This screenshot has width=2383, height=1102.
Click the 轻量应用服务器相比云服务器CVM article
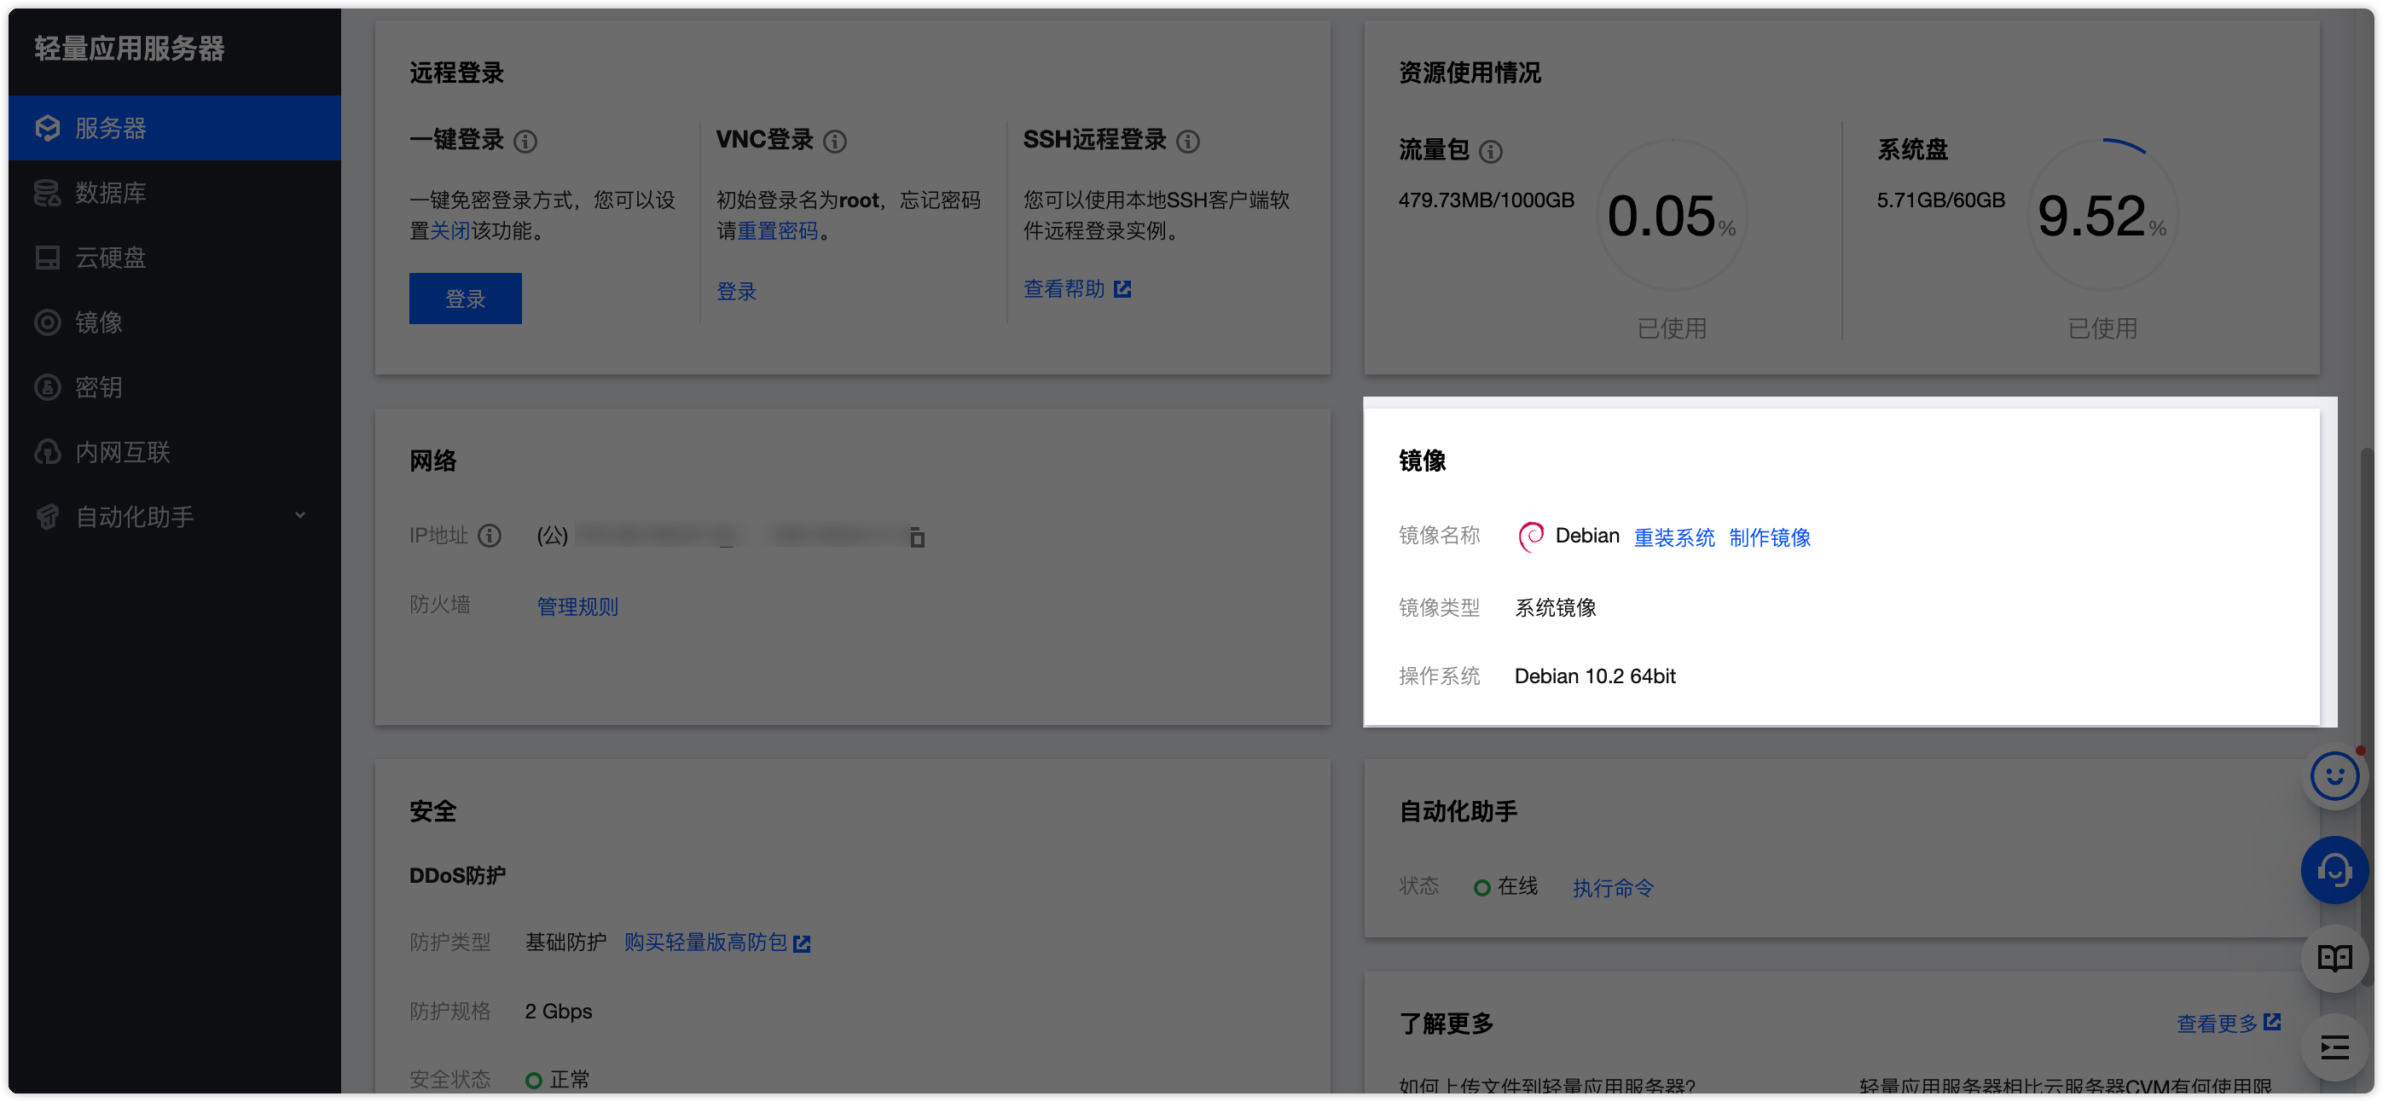(x=2065, y=1085)
